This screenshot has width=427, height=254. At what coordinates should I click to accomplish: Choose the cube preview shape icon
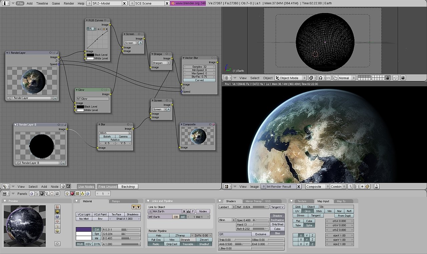(x=57, y=216)
